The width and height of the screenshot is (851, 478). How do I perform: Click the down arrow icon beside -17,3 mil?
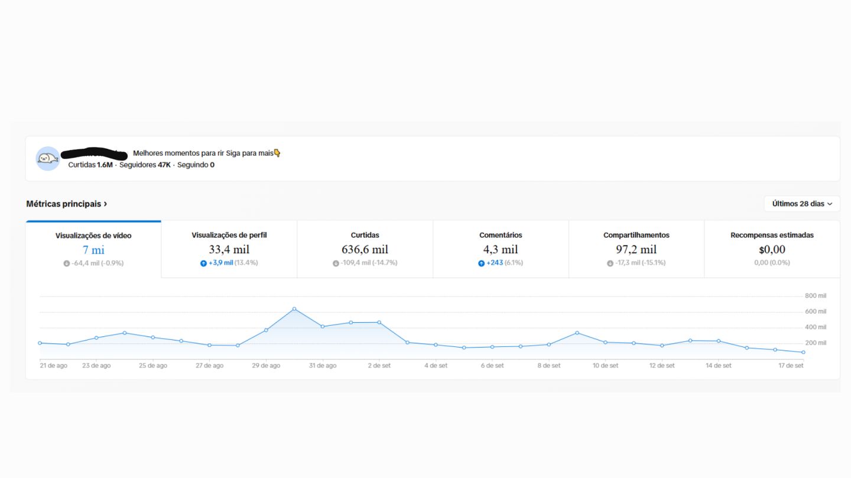click(x=610, y=263)
